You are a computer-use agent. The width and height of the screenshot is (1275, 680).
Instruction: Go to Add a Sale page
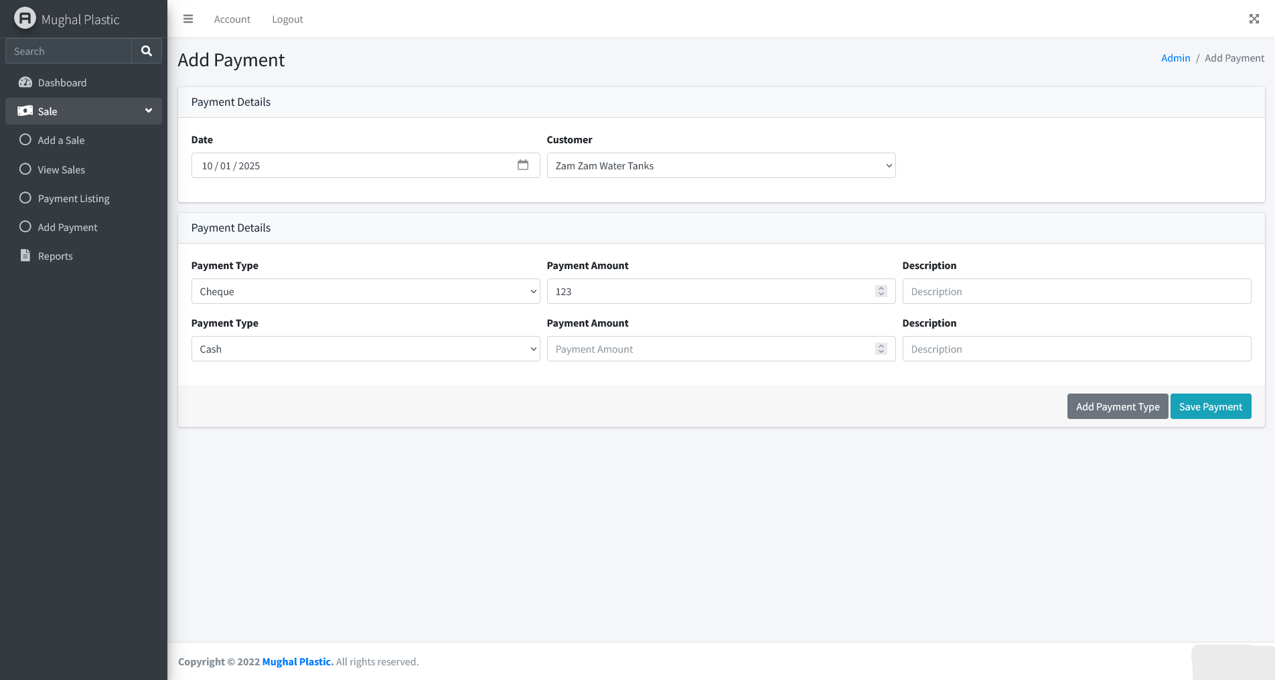61,141
